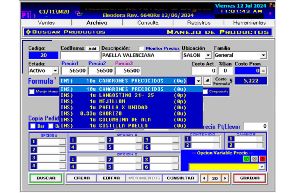Click the overlapping windows icon in the header
This screenshot has width=295, height=193.
79,13
